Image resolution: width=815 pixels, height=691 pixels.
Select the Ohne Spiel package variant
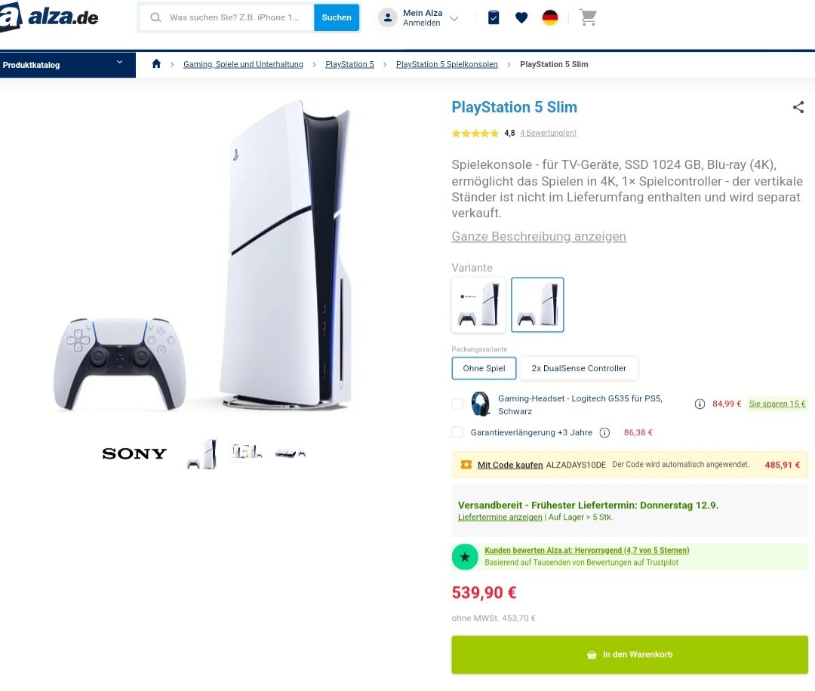[484, 368]
